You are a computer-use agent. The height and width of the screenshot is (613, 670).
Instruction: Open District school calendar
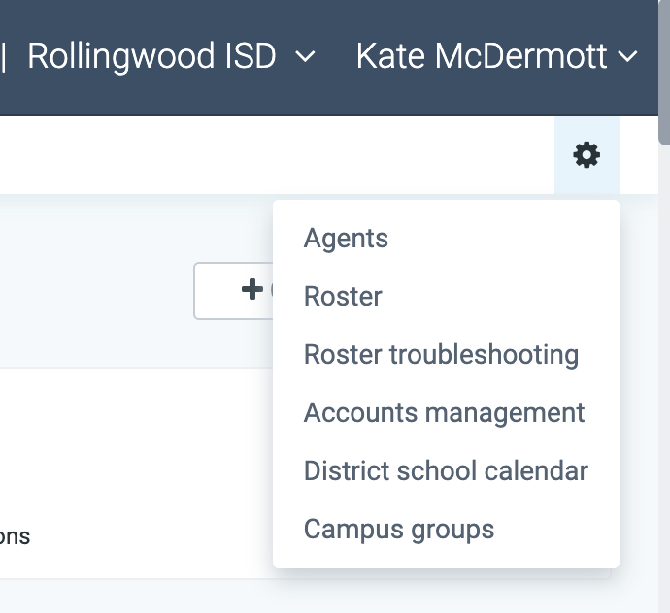coord(446,470)
